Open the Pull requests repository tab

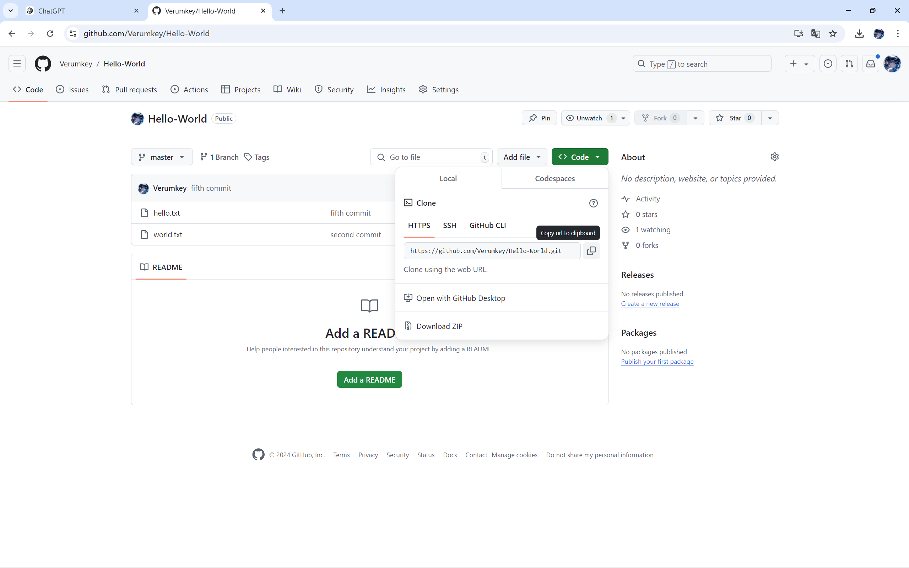pyautogui.click(x=129, y=90)
